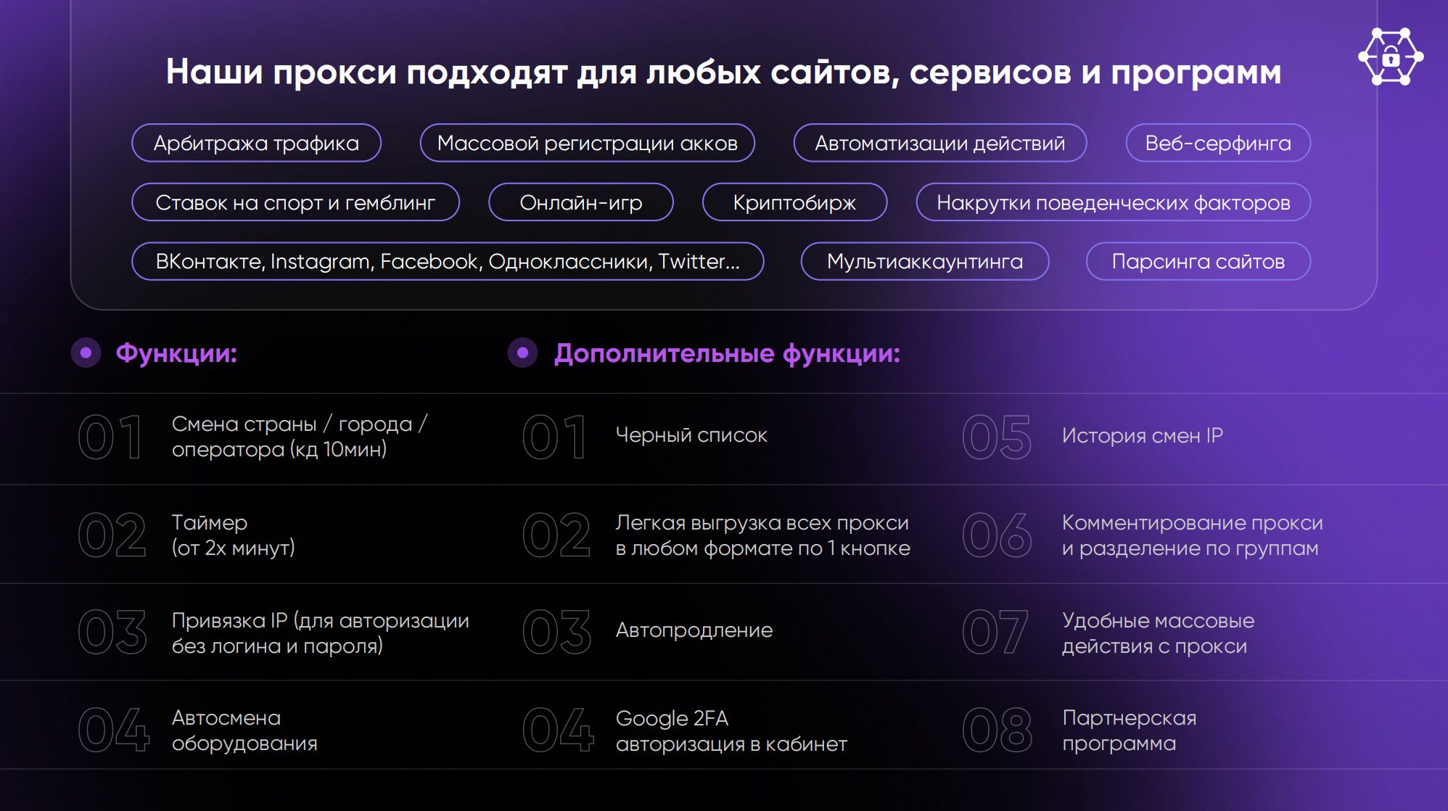
Task: Select the Массовой регистрации акков tag
Action: coord(587,143)
